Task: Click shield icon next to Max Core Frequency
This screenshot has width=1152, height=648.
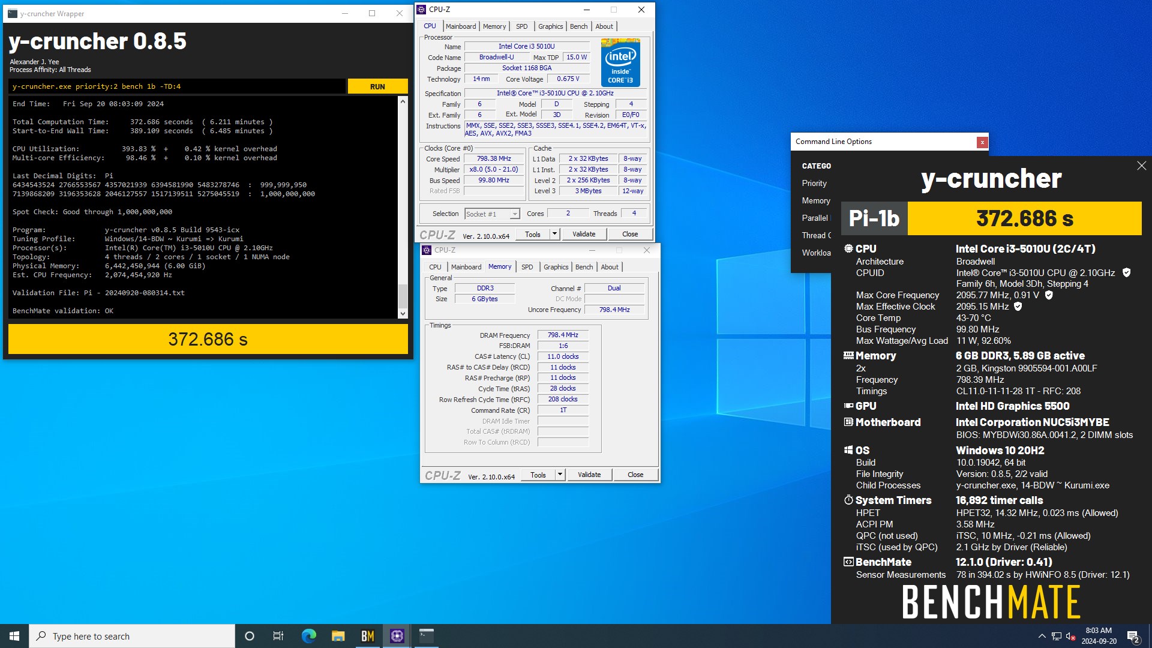Action: [1049, 295]
